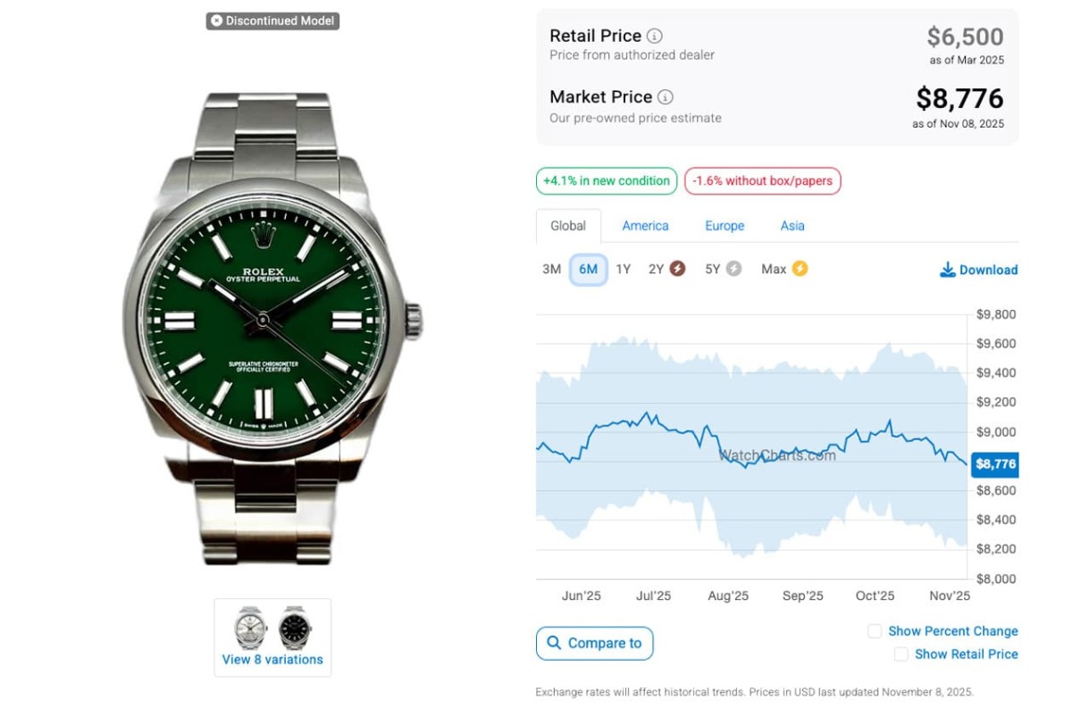Open the View 8 variations link
Screen dimensions: 1072x709
point(272,660)
